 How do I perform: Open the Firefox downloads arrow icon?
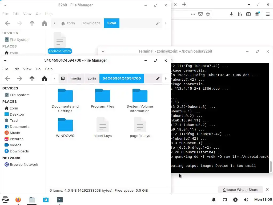(x=231, y=14)
